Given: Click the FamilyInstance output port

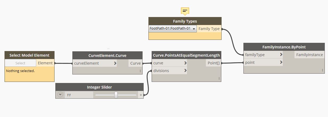Looking at the screenshot, I should [x=309, y=55].
